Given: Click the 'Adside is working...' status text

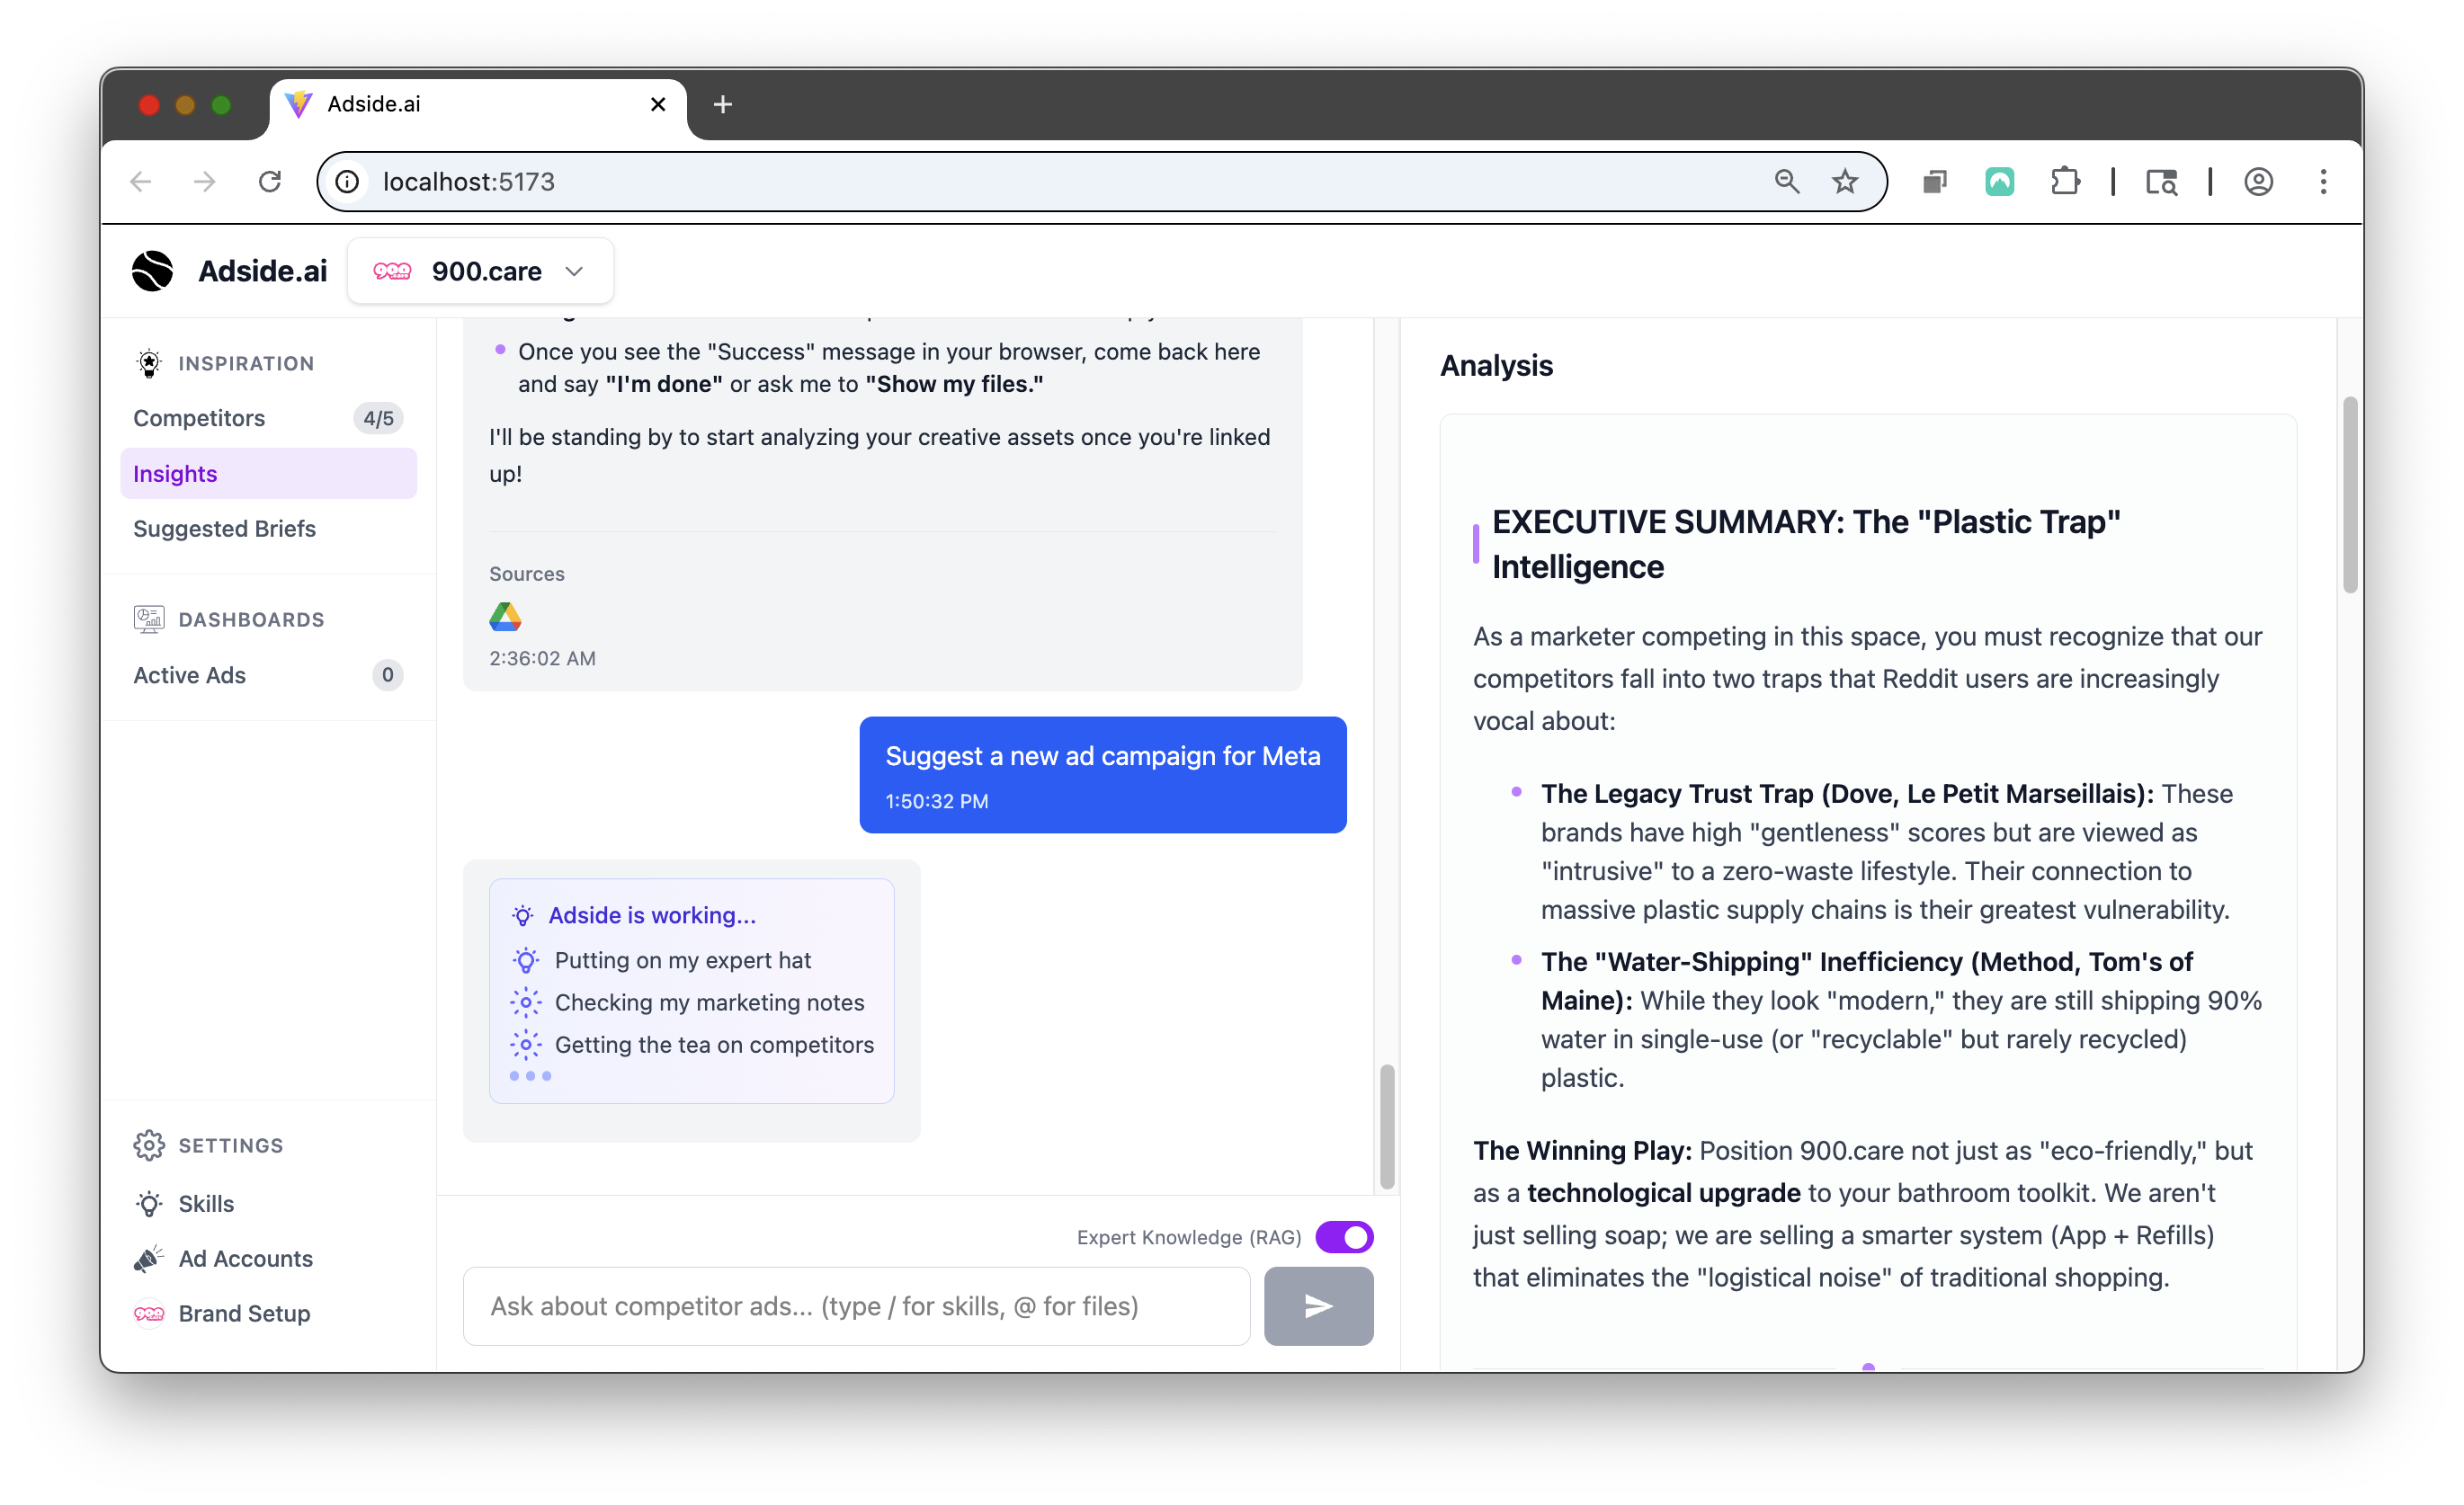Looking at the screenshot, I should click(652, 915).
